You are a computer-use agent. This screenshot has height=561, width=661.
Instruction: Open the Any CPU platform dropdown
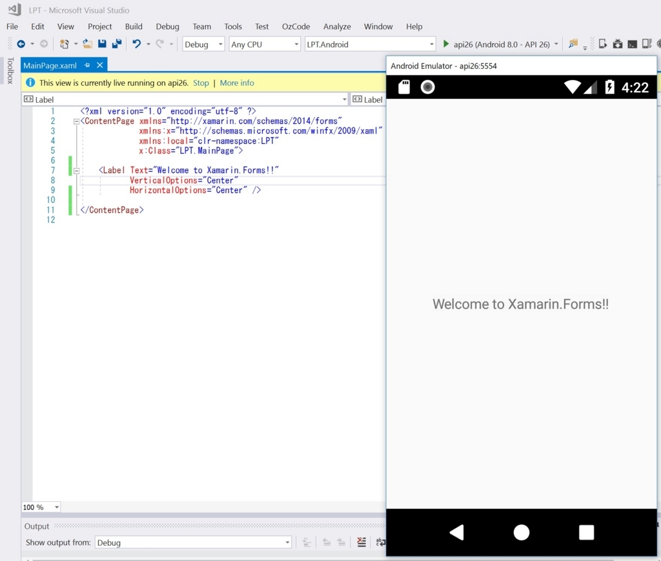coord(265,45)
